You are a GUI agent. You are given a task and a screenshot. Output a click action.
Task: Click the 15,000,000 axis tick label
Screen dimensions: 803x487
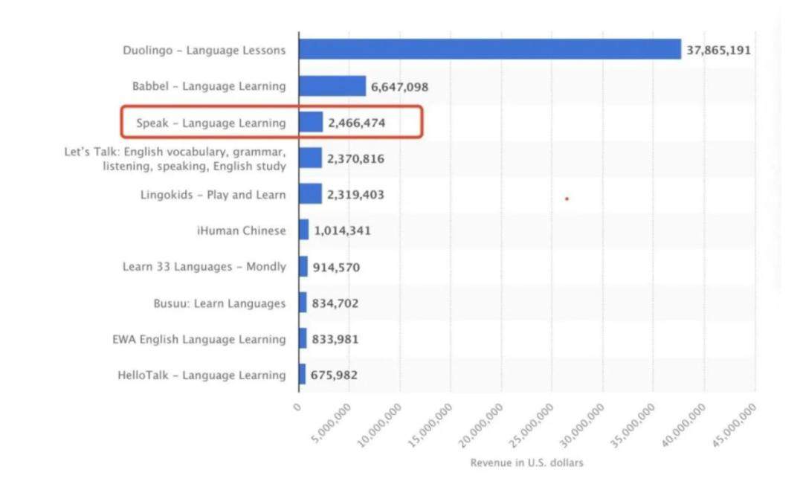(x=430, y=425)
